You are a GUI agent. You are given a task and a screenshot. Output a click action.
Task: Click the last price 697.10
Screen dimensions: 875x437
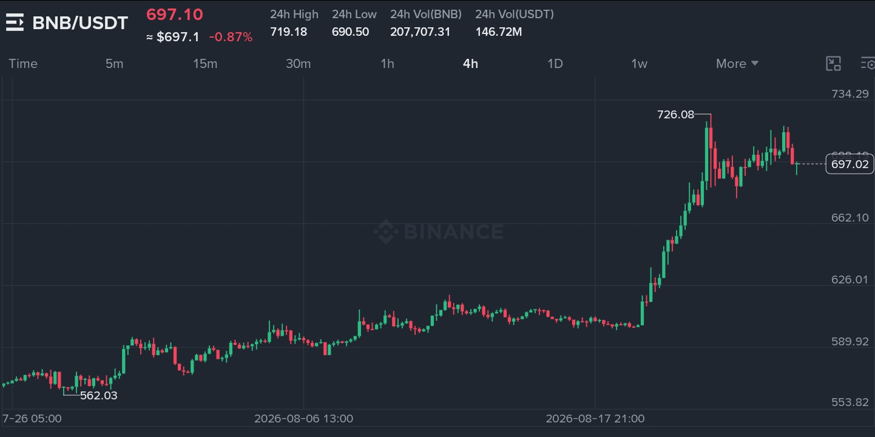click(175, 15)
